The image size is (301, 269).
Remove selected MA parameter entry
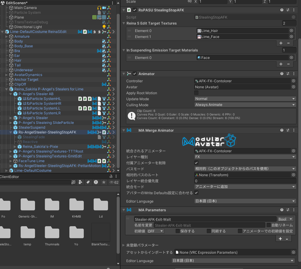(287, 239)
